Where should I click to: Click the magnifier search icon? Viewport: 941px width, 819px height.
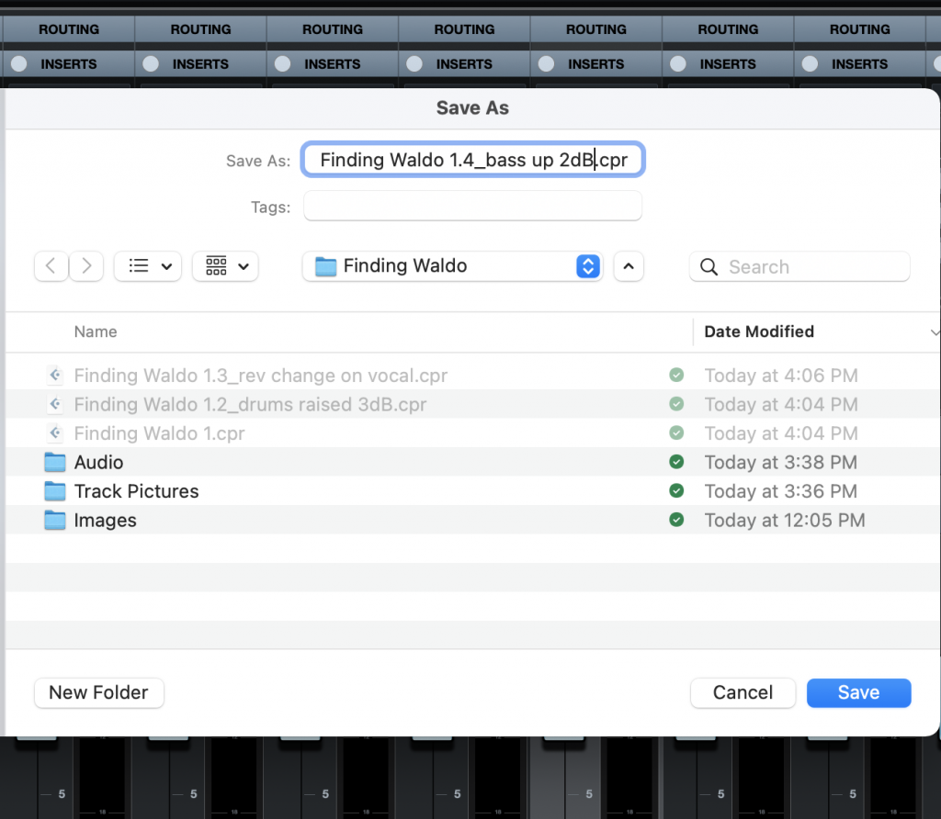(x=709, y=267)
